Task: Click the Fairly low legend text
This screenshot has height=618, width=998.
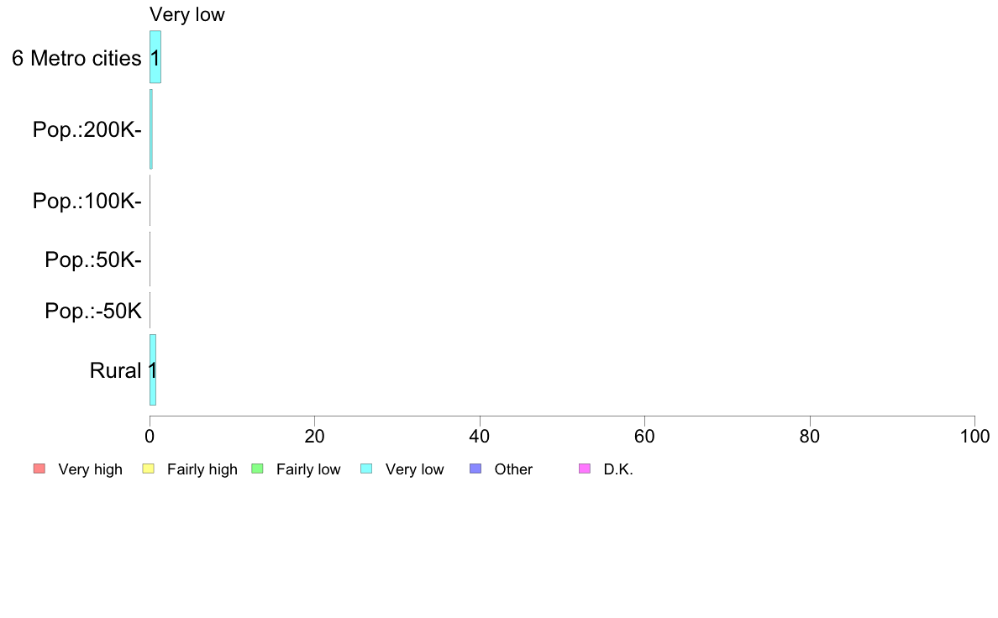Action: 308,469
